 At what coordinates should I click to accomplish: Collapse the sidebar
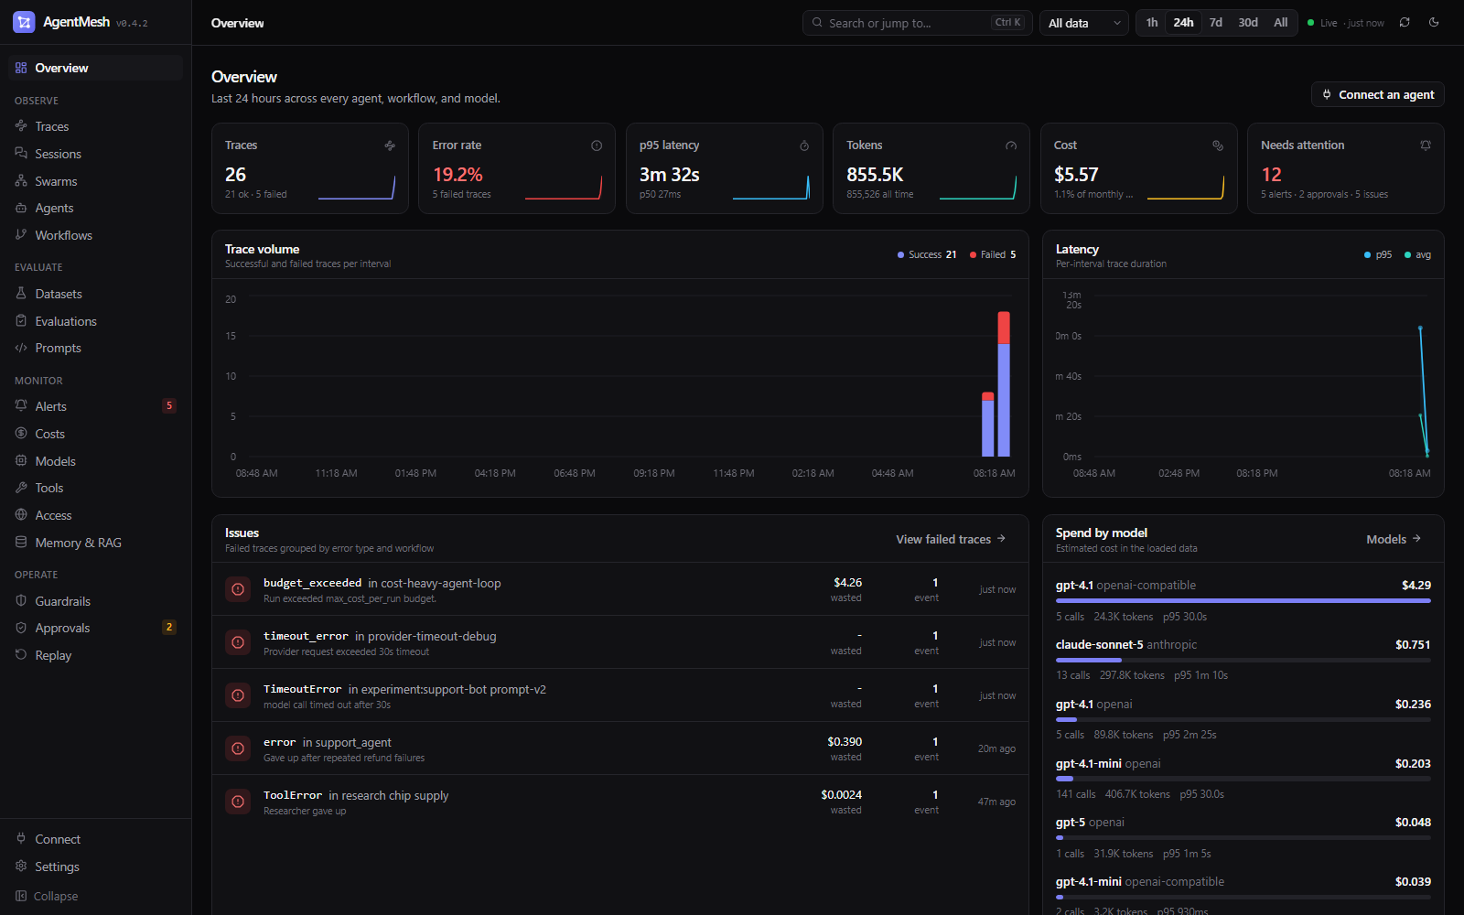(x=95, y=896)
